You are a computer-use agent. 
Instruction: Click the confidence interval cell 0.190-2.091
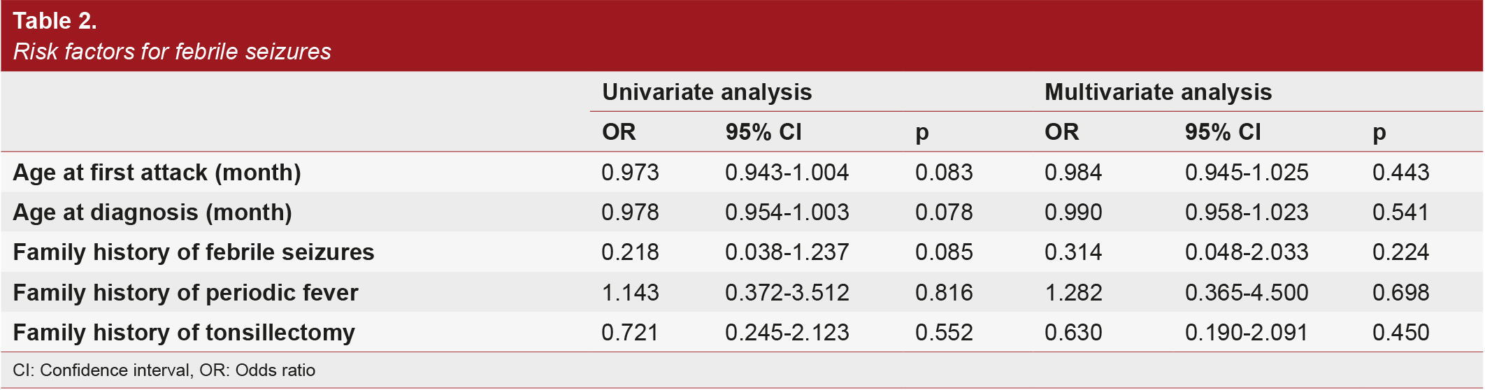(1246, 333)
